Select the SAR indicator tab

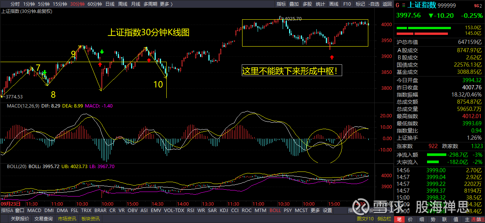click(x=213, y=211)
